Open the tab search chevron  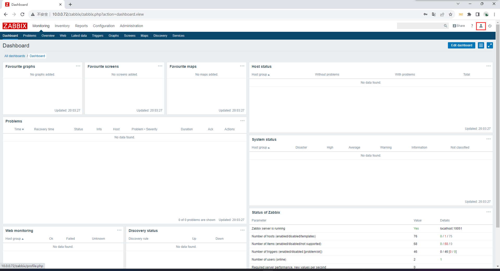click(x=458, y=4)
